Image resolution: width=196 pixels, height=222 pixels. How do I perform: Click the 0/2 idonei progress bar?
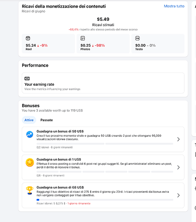point(105,144)
